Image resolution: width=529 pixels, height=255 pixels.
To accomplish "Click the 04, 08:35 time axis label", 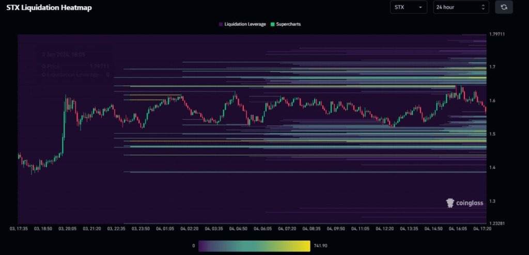I will (312, 229).
